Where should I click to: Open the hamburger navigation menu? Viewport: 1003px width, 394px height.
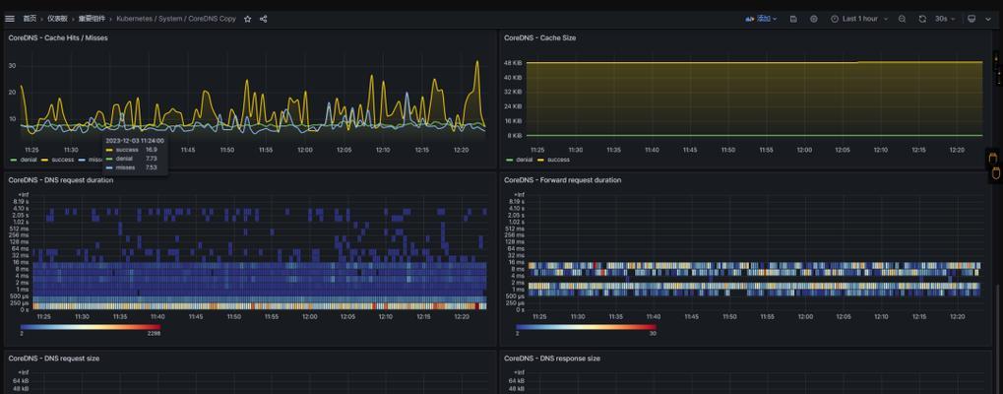(x=10, y=19)
